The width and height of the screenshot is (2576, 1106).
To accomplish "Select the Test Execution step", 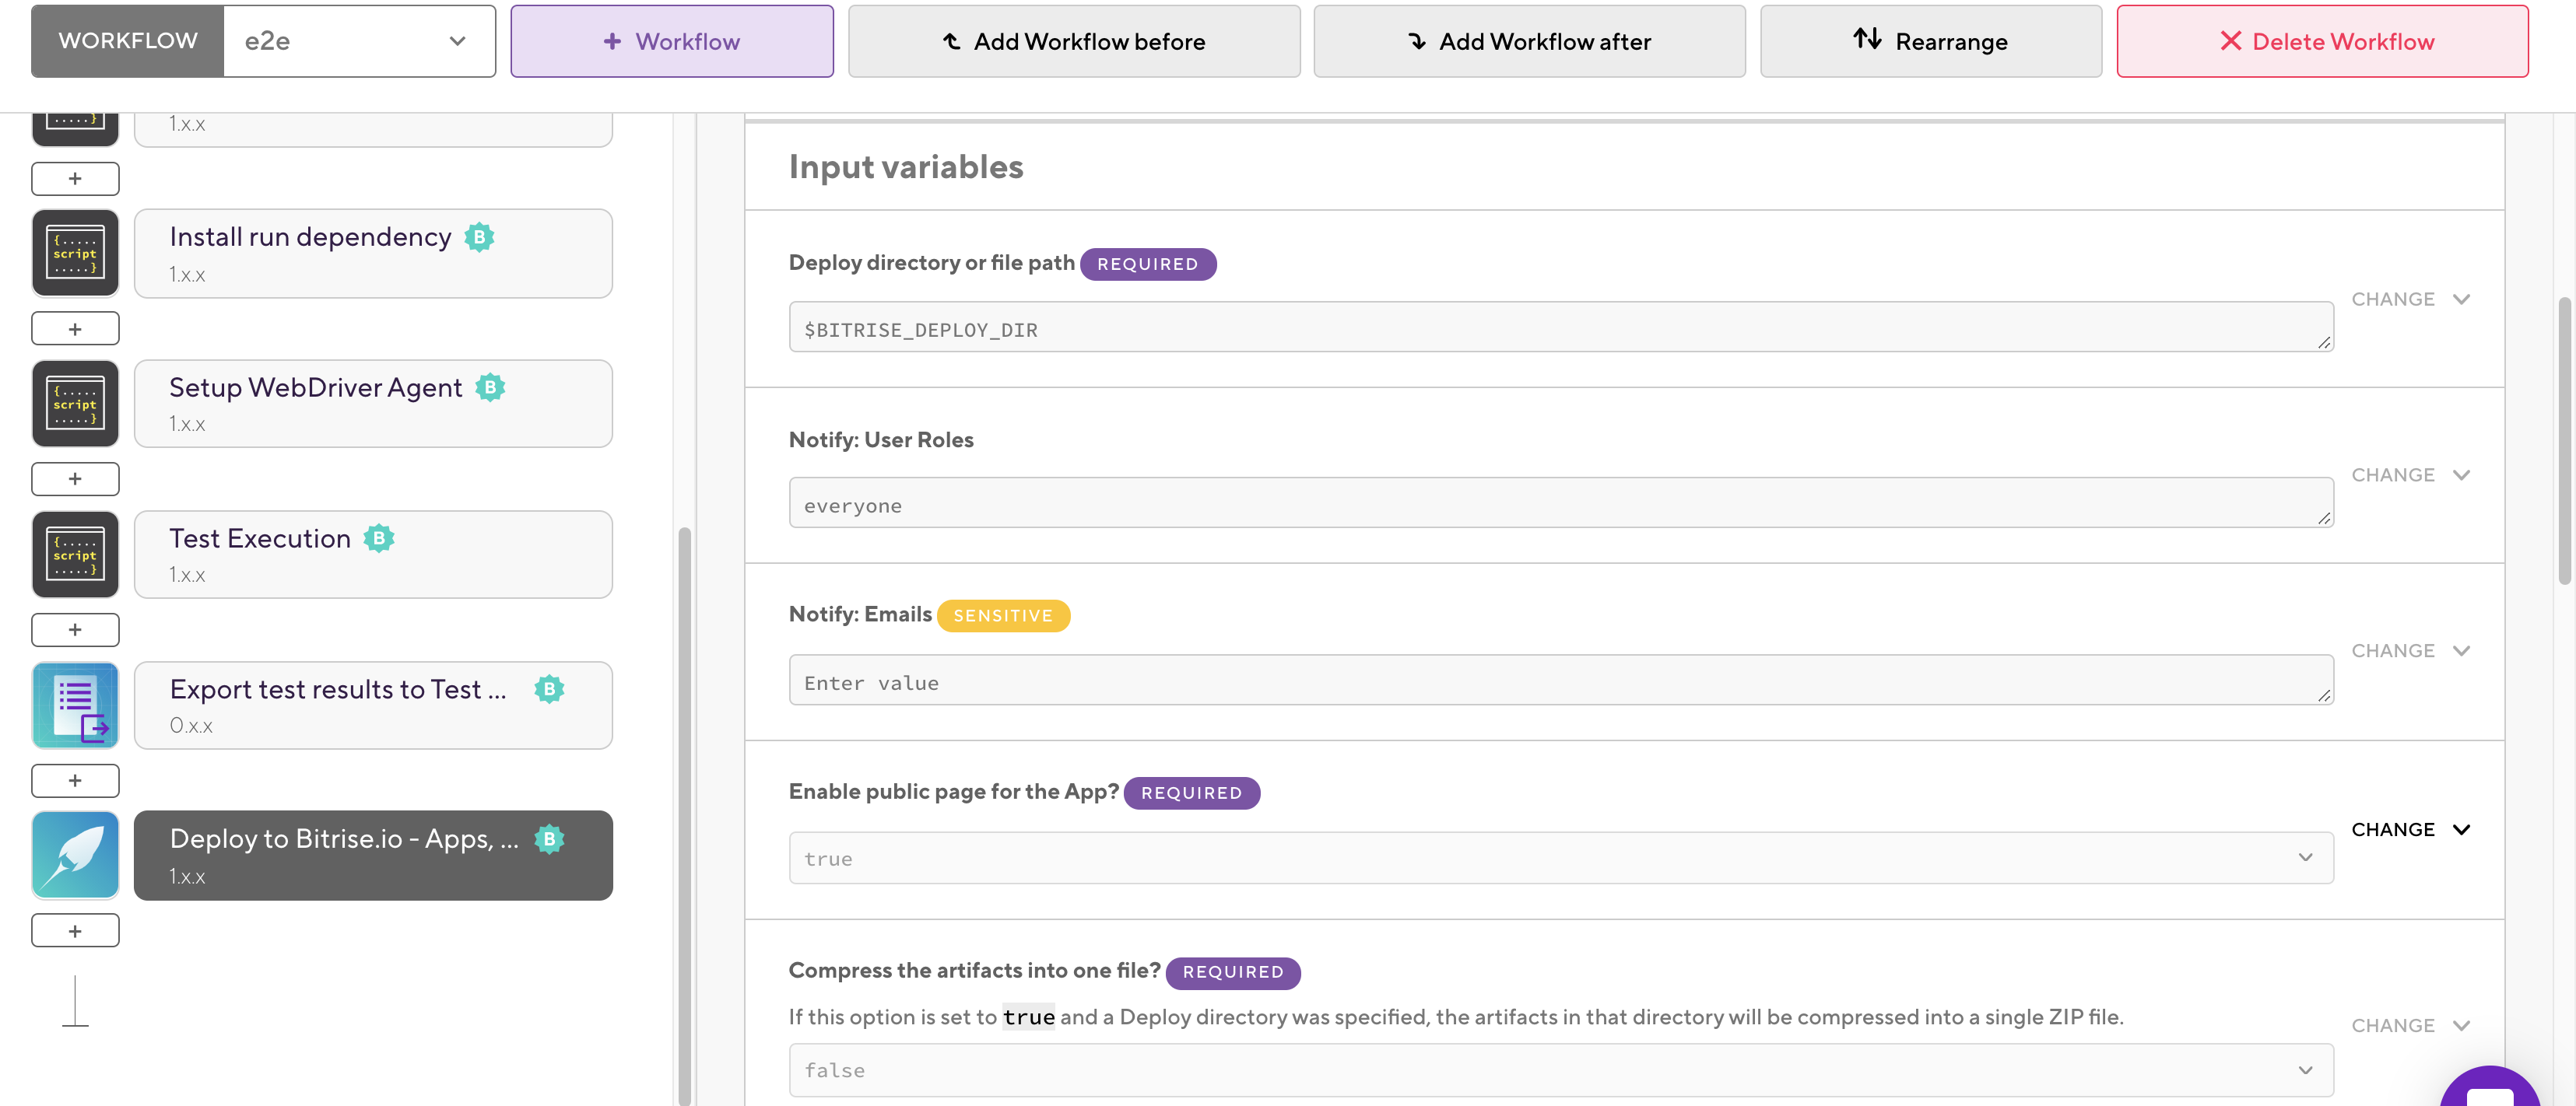I will [373, 555].
